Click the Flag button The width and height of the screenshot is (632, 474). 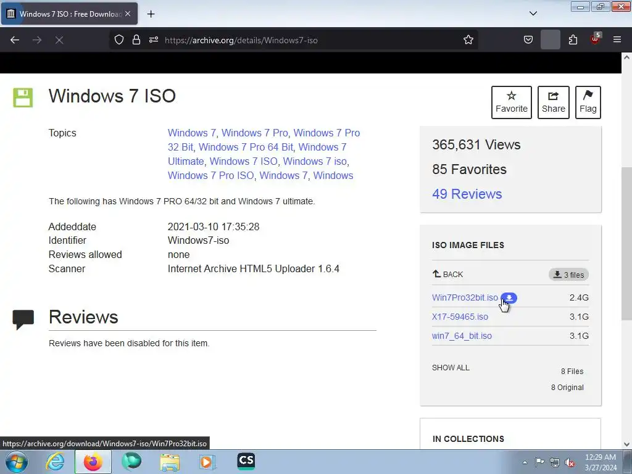pyautogui.click(x=588, y=102)
